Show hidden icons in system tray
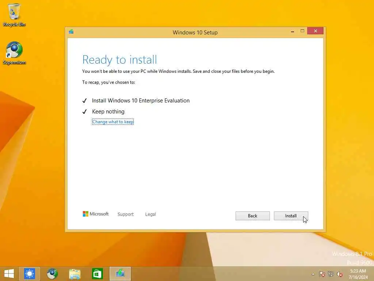The image size is (374, 281). pos(313,274)
